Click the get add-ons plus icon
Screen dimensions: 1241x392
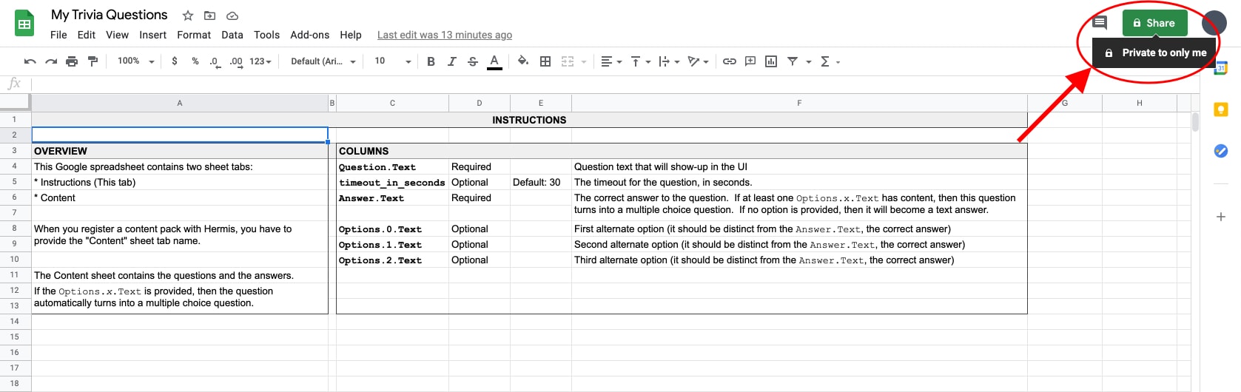click(x=1221, y=217)
